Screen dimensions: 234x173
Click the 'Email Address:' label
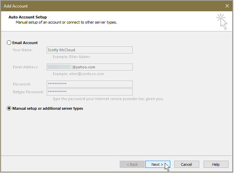coord(26,67)
